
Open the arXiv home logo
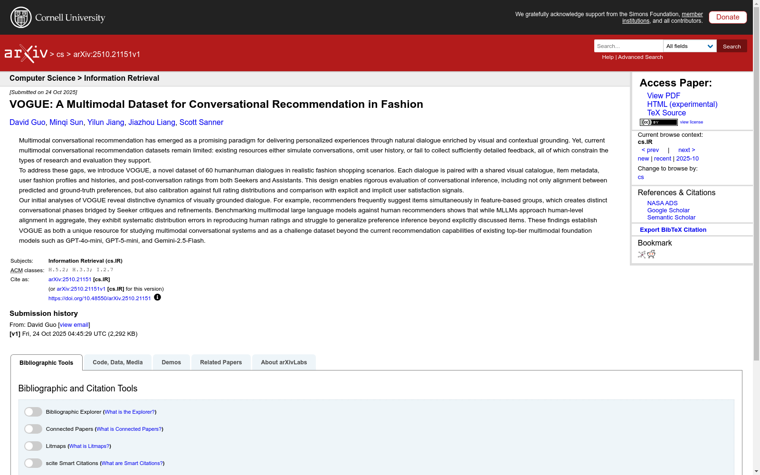click(x=26, y=54)
